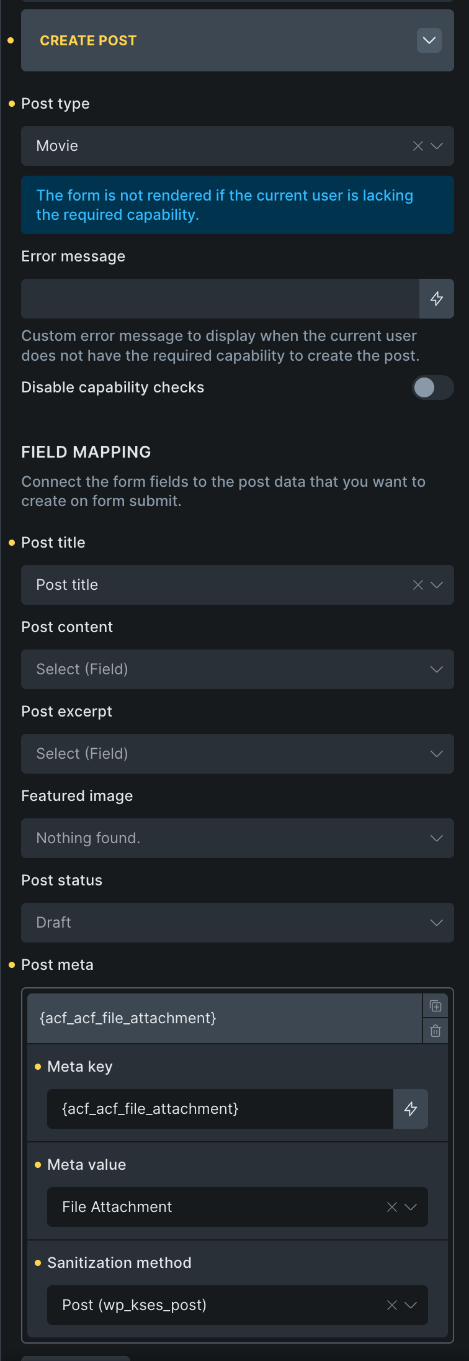This screenshot has width=469, height=1361.
Task: Open the Post title mapping dropdown
Action: pos(437,585)
